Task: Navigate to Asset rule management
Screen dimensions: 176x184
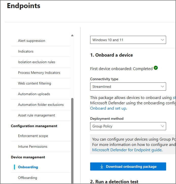Action: [41, 115]
